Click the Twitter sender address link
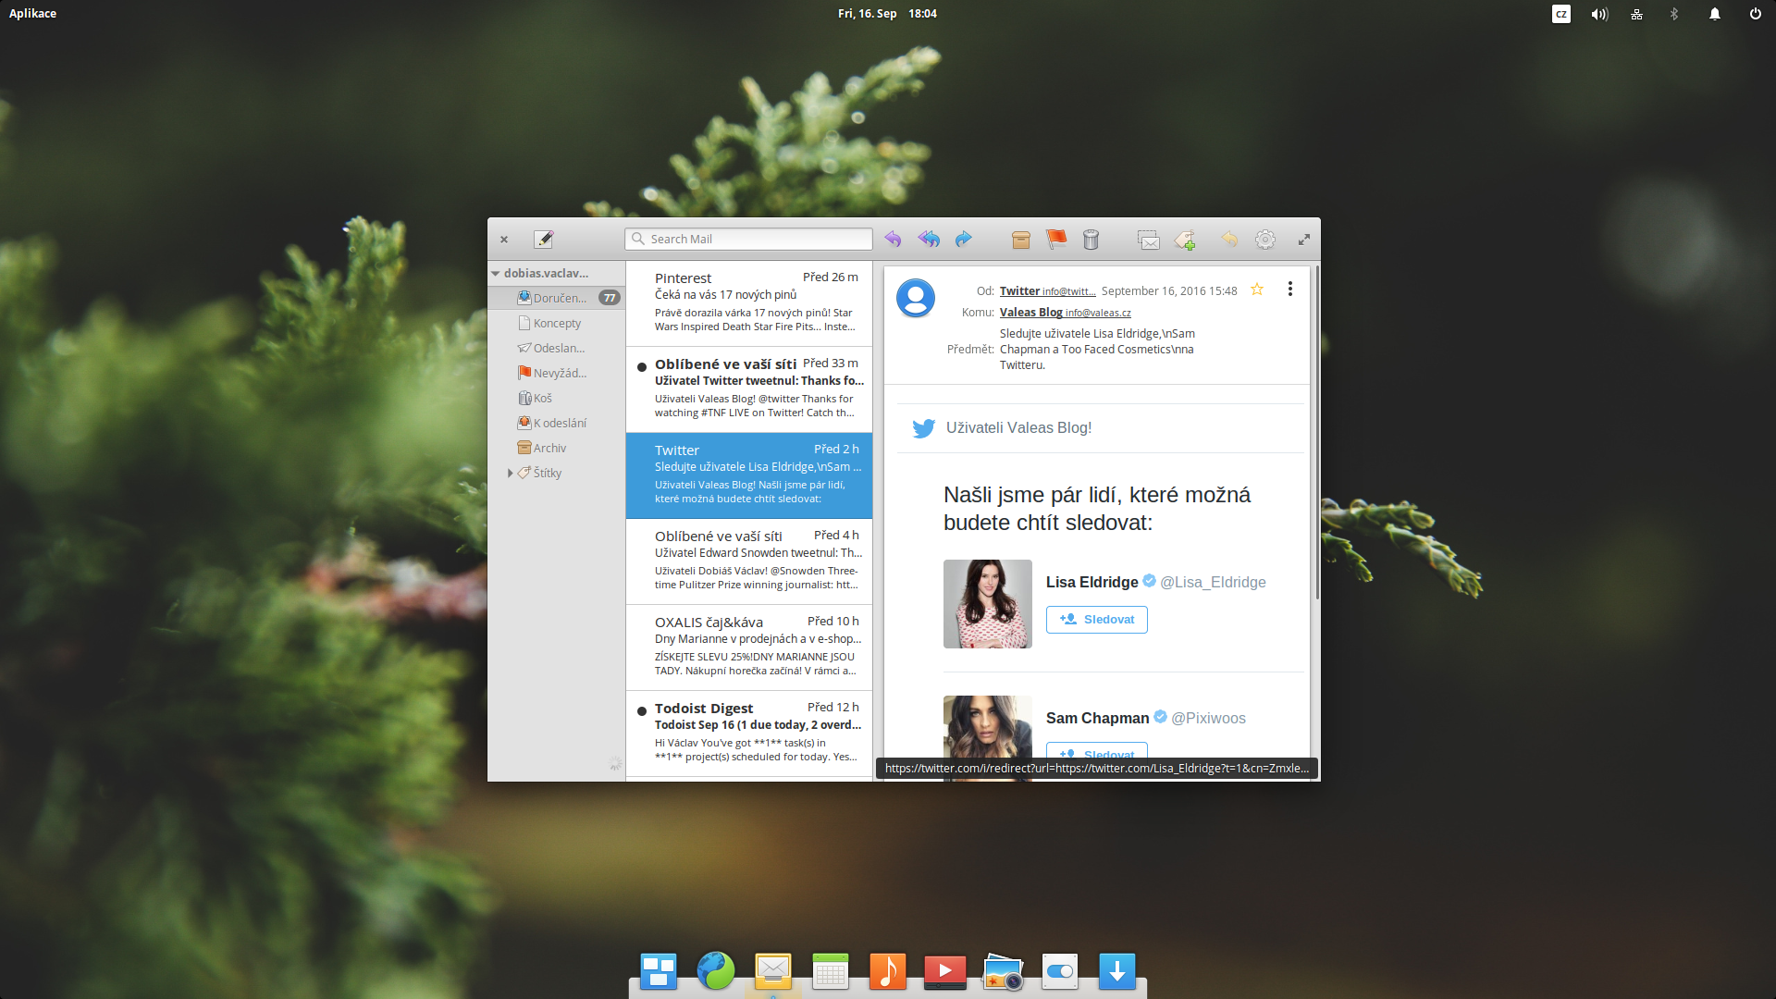 pos(1047,290)
